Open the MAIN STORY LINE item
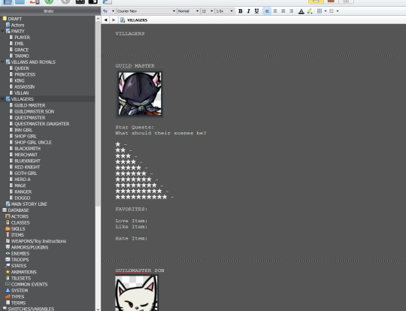The image size is (406, 311). point(29,204)
